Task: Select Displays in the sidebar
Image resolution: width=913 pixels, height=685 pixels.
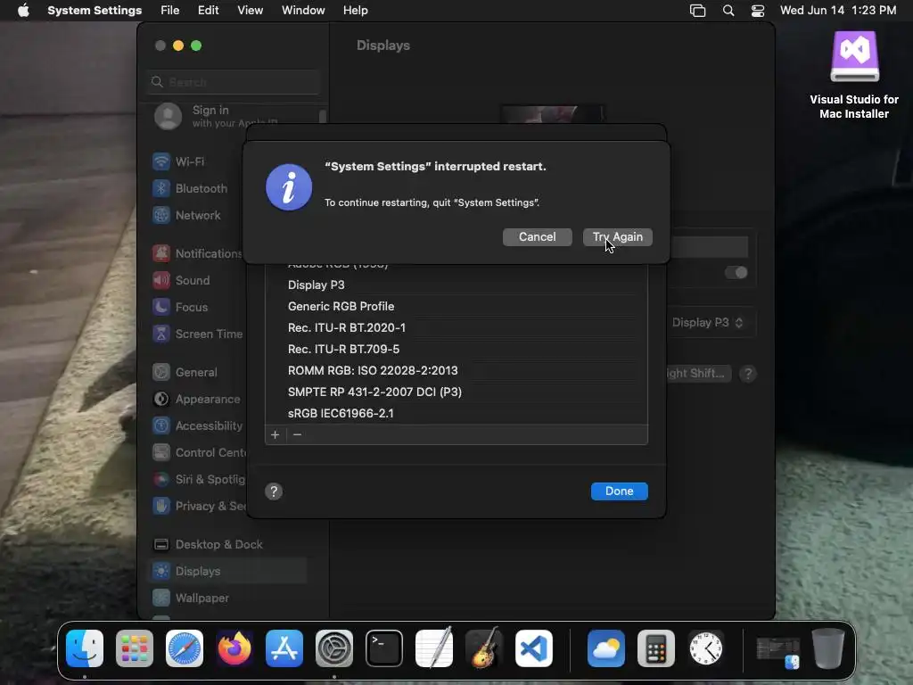Action: (227, 572)
